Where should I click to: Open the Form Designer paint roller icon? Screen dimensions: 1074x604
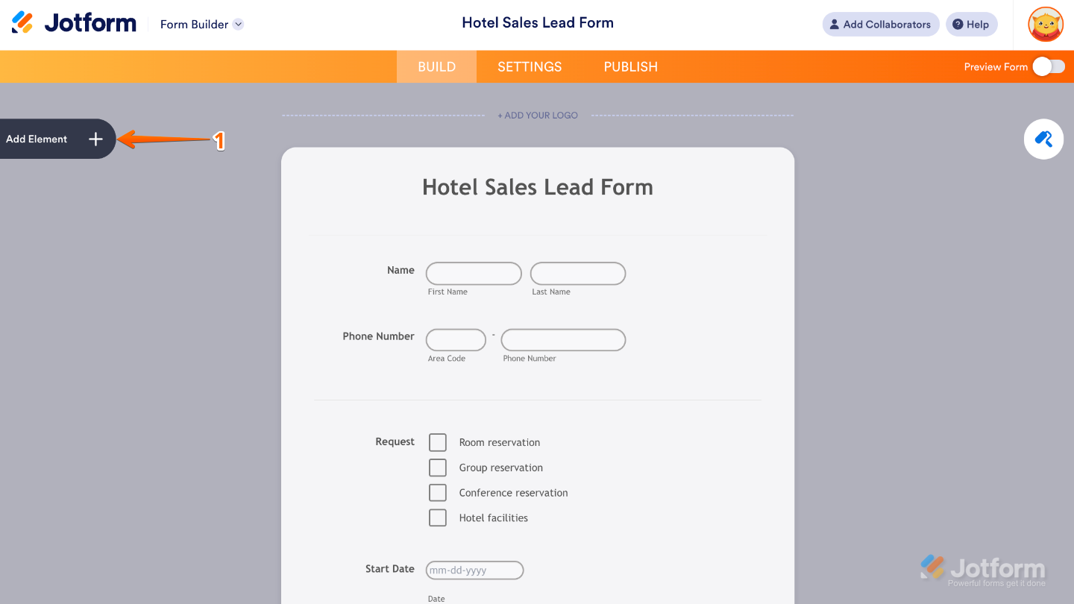1043,139
